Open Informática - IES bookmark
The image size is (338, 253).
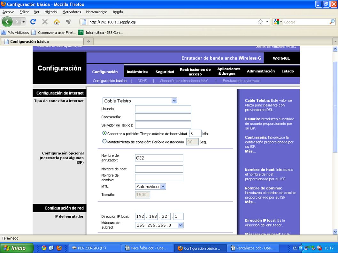coord(101,33)
